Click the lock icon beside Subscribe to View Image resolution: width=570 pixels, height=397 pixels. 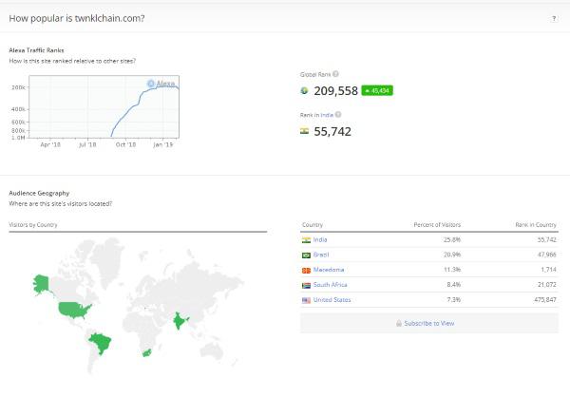399,323
